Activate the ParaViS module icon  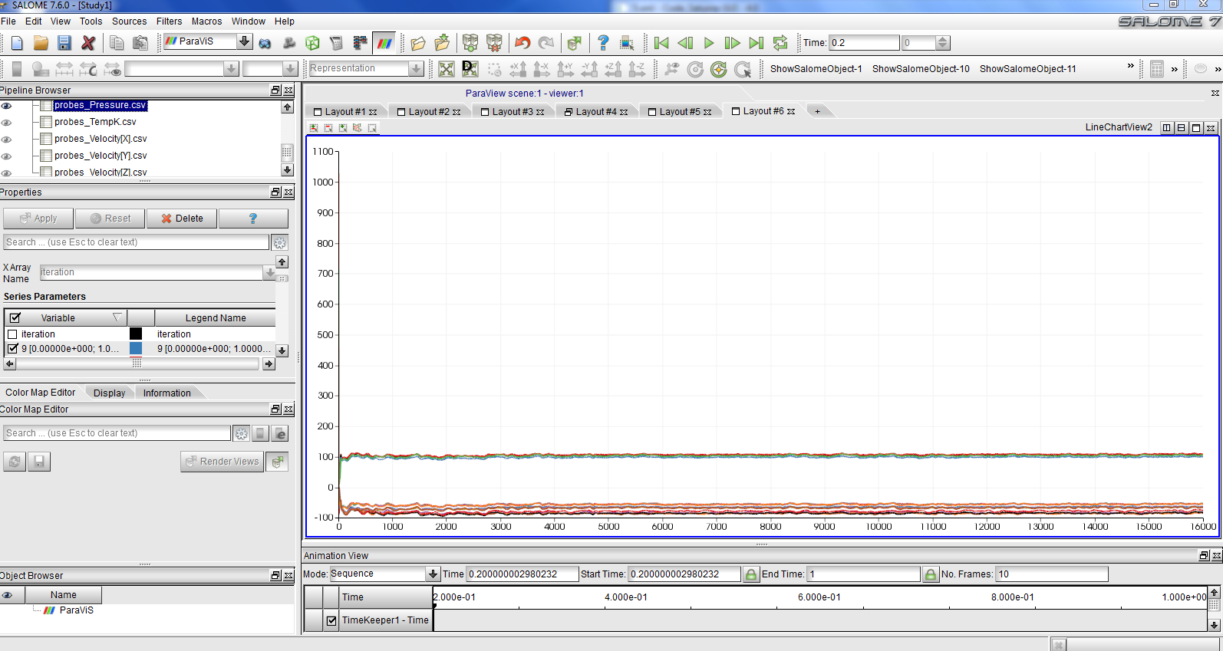pyautogui.click(x=384, y=43)
